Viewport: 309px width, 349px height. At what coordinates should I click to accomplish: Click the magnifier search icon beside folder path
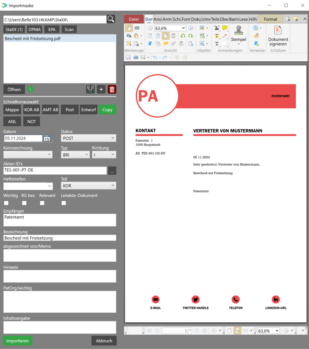click(111, 19)
